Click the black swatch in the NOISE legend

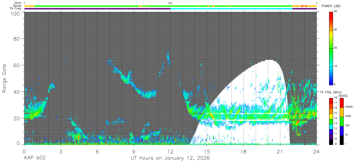point(342,140)
